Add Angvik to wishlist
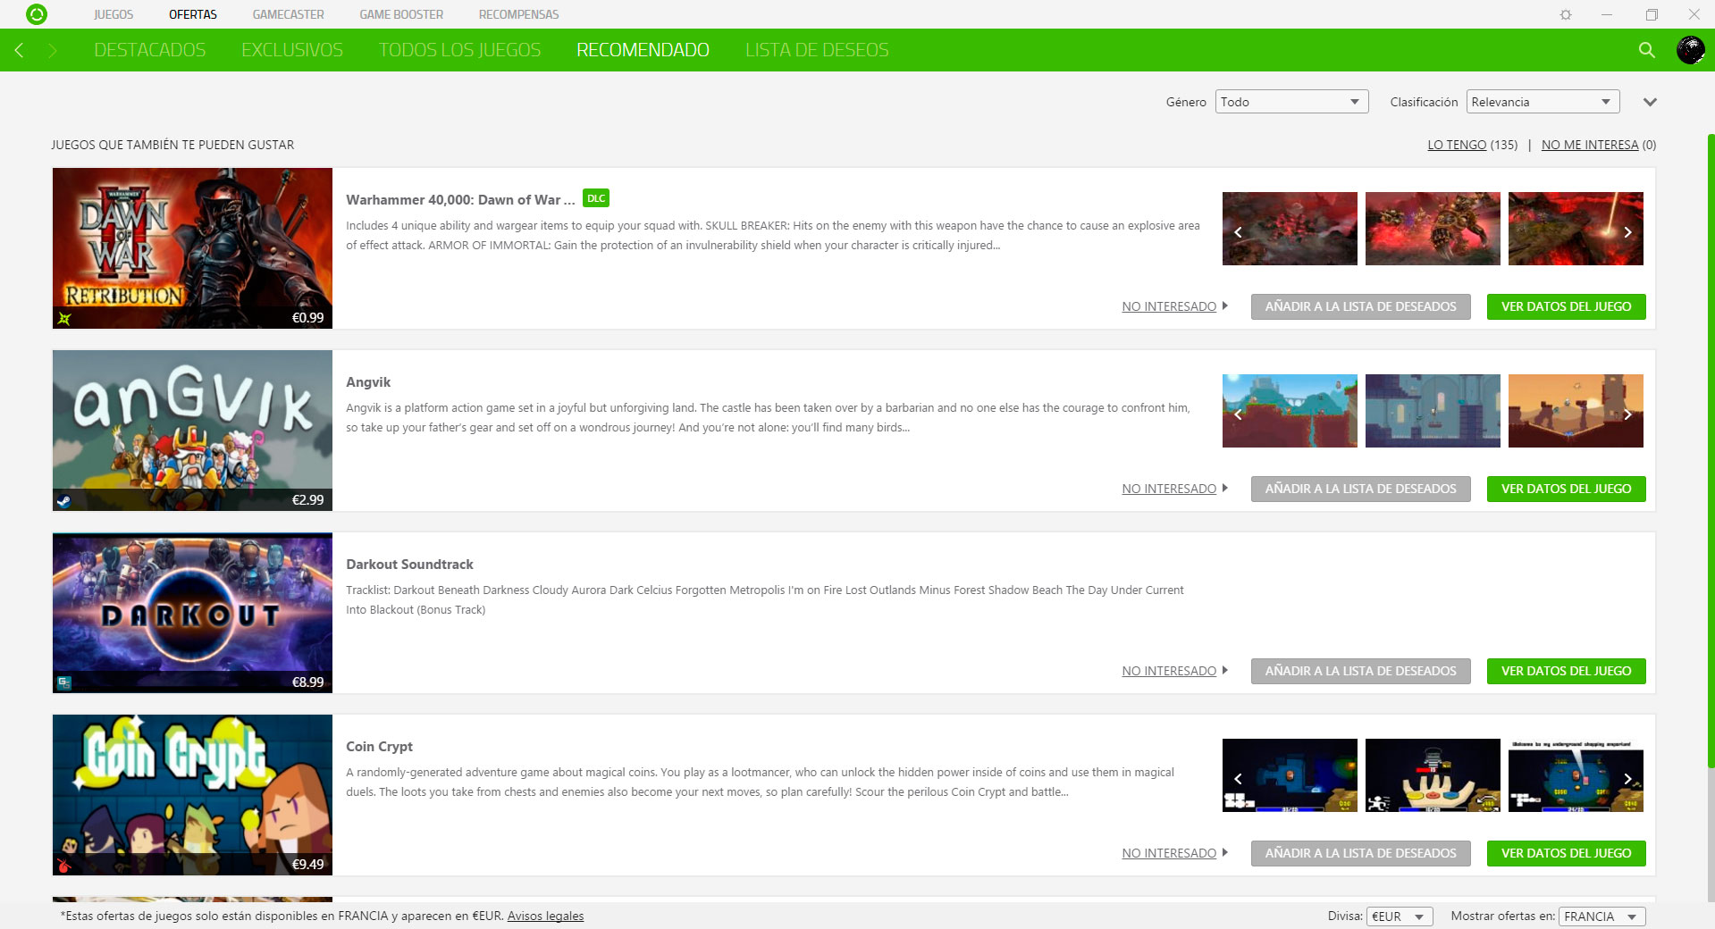This screenshot has width=1715, height=929. tap(1360, 489)
